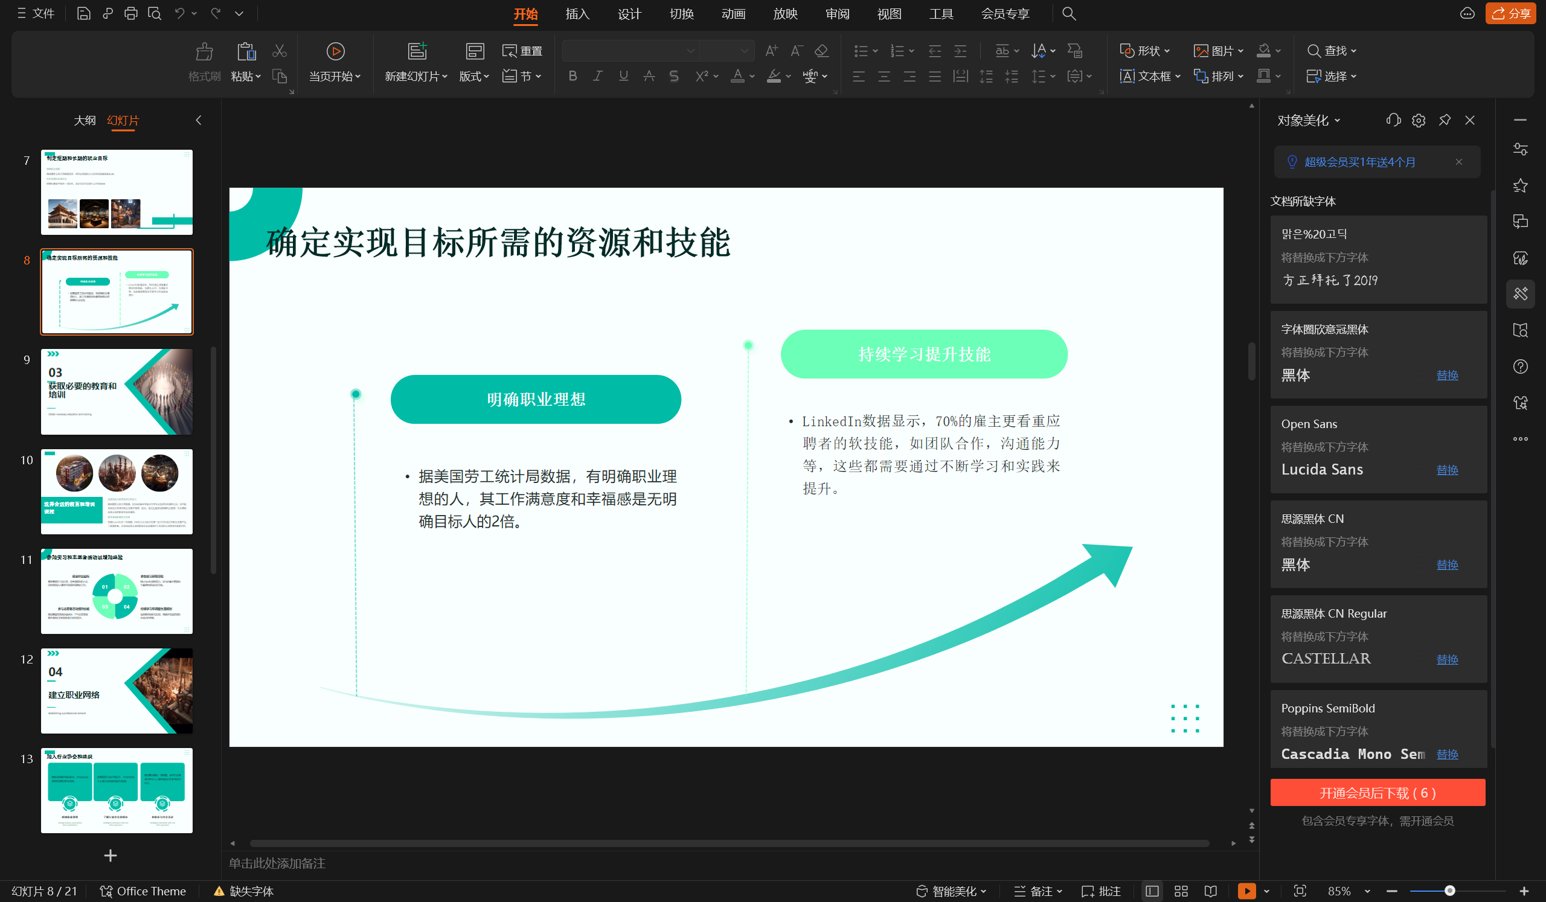Align text right
This screenshot has height=902, width=1546.
tap(909, 76)
